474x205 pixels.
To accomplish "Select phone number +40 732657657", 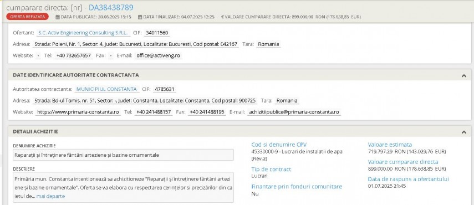I will tap(74, 55).
